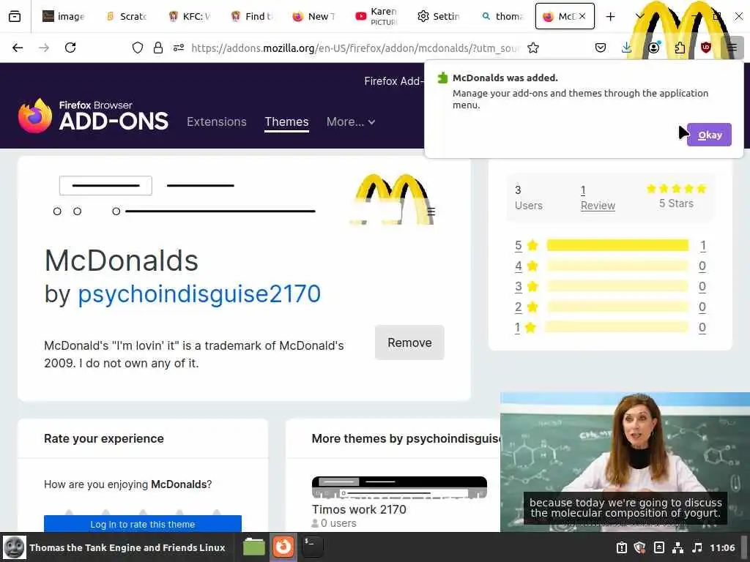Open the Firefox account icon
Image resolution: width=750 pixels, height=562 pixels.
click(653, 48)
